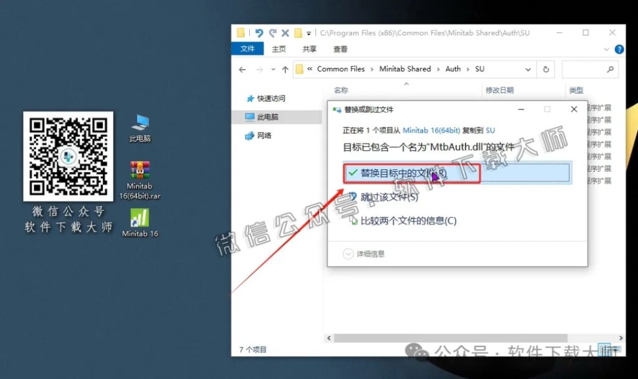638x379 pixels.
Task: Go up one level with the up arrow
Action: (x=285, y=69)
